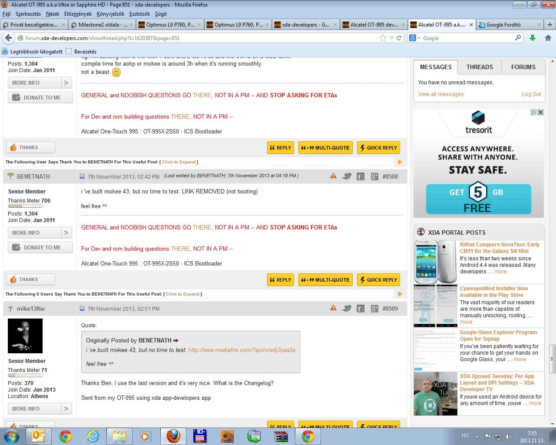Open Windows Media Player on taskbar
This screenshot has height=445, width=556.
[145, 436]
